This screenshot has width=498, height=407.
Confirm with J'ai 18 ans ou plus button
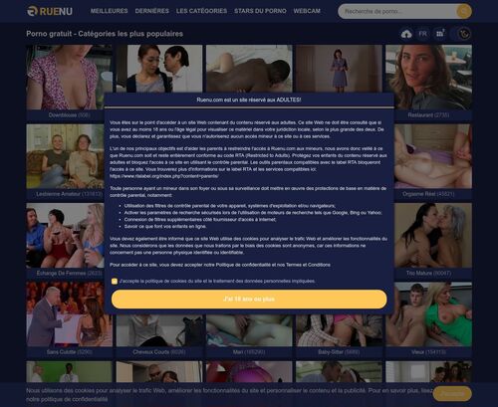pos(249,300)
